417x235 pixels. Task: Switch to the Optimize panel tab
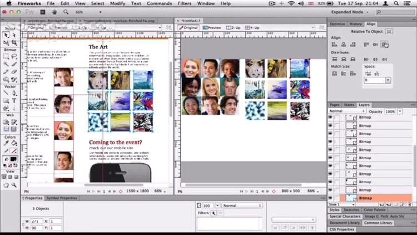[x=337, y=24]
